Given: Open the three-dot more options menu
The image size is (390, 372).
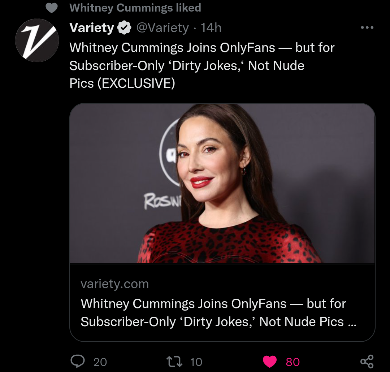Looking at the screenshot, I should (367, 28).
